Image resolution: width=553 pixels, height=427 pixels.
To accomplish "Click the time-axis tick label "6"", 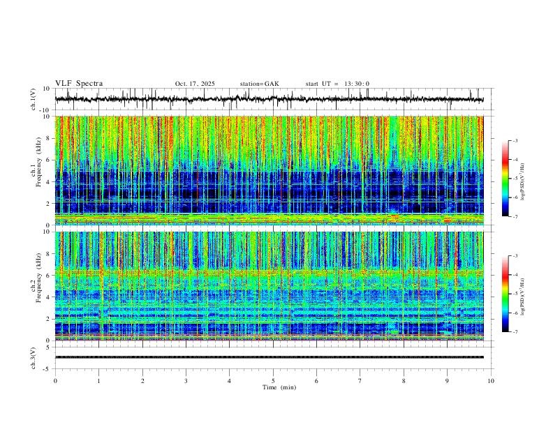I will coord(316,381).
